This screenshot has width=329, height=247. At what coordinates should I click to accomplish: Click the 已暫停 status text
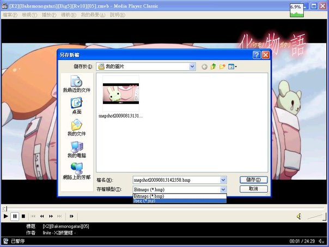pyautogui.click(x=18, y=241)
